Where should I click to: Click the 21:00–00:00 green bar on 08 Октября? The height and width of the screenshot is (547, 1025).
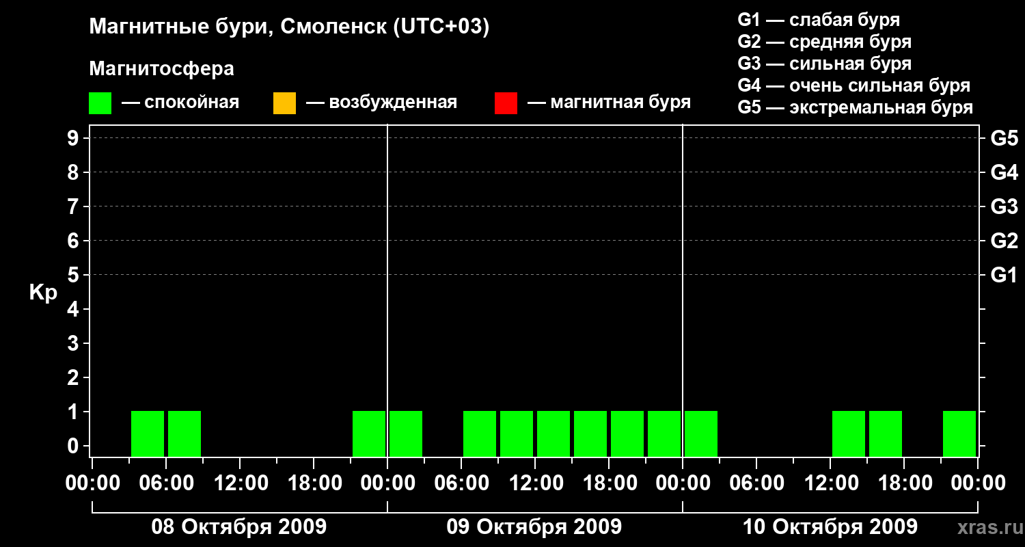(x=369, y=433)
